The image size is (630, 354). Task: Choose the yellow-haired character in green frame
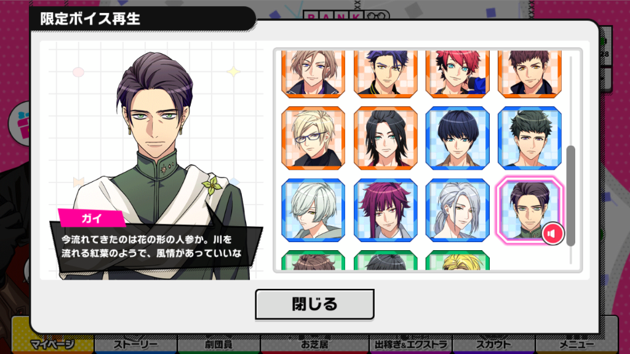click(x=458, y=260)
